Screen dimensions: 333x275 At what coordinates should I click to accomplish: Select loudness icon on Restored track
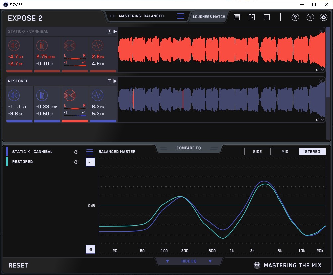click(14, 95)
